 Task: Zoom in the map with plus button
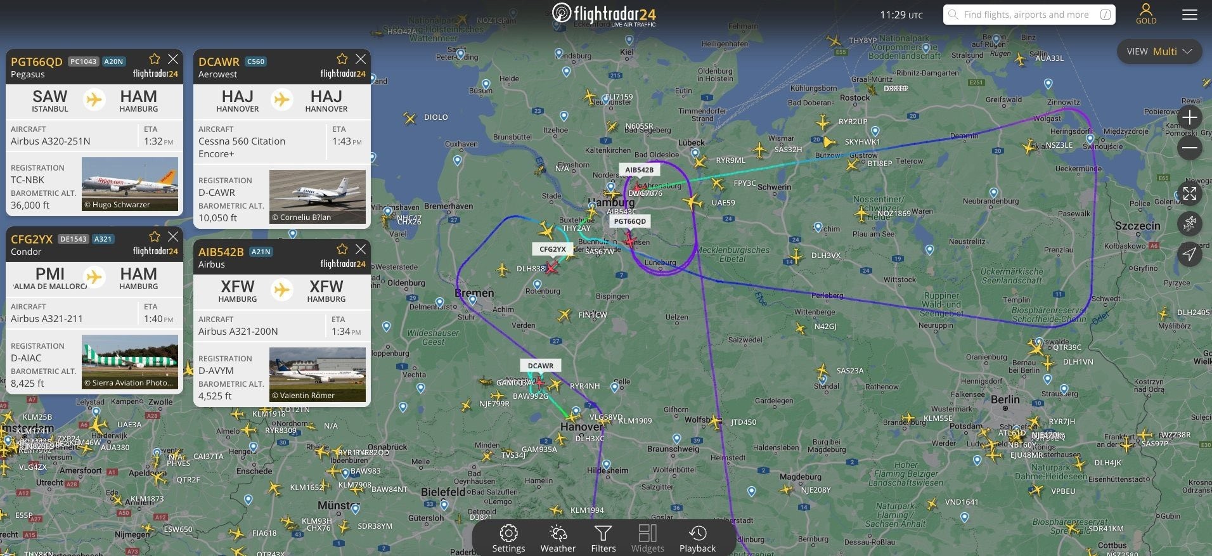[1190, 117]
